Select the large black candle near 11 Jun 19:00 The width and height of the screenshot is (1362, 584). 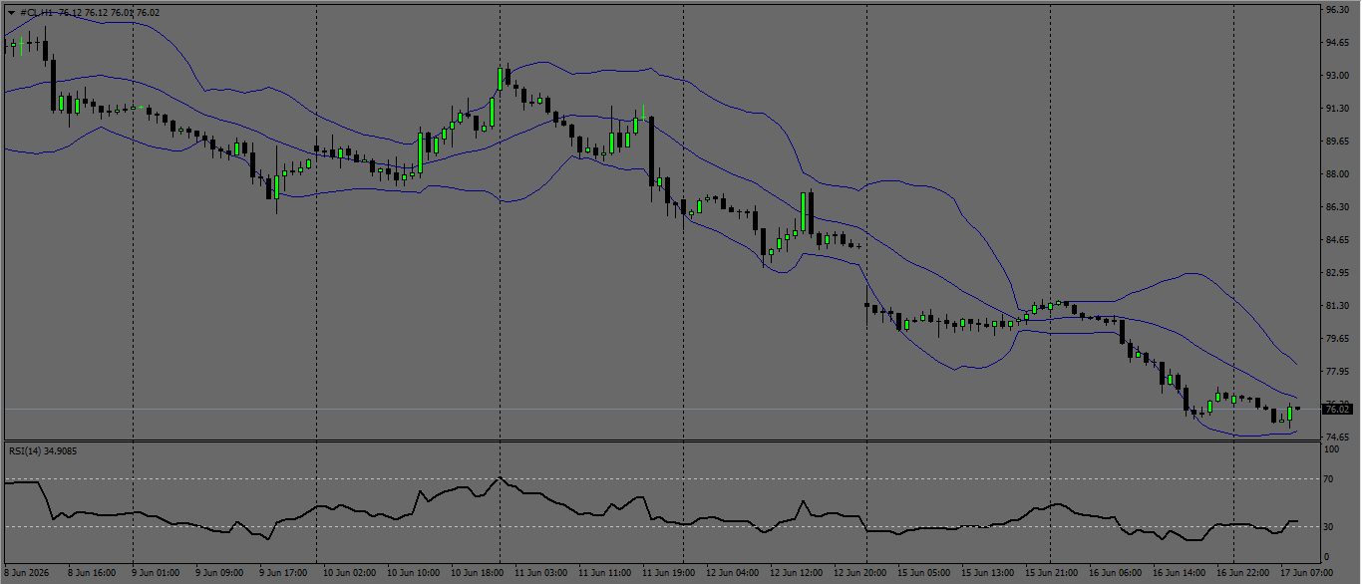pyautogui.click(x=651, y=150)
